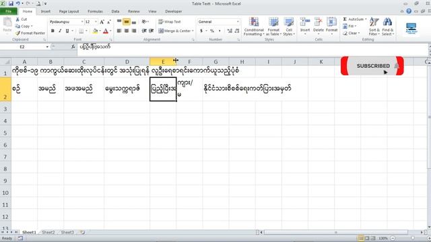Click the Copy icon
Screen dimensions: 431x242
click(x=18, y=26)
